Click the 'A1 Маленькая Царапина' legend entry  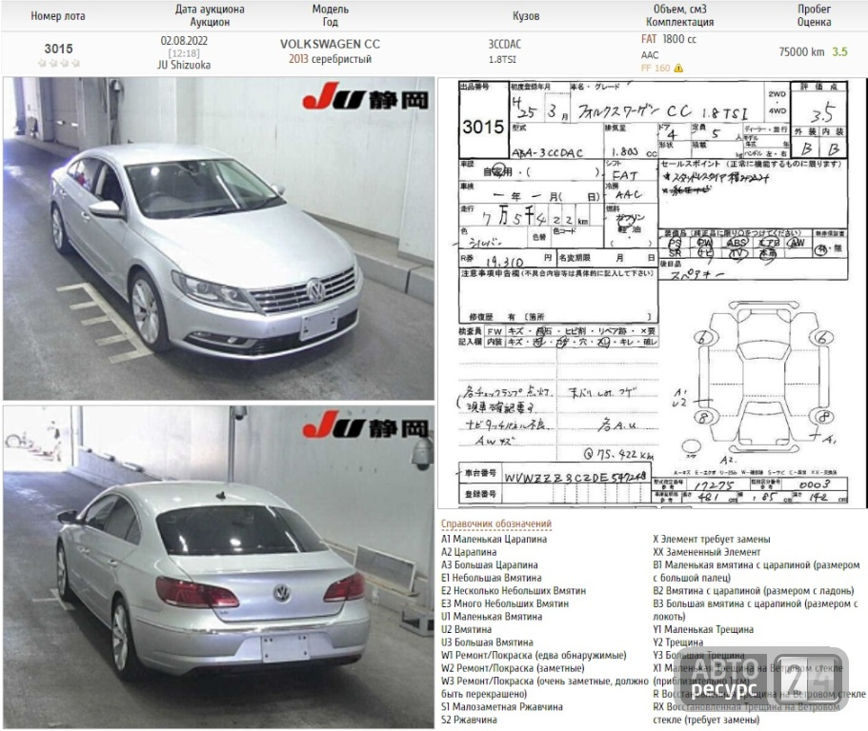[x=494, y=539]
